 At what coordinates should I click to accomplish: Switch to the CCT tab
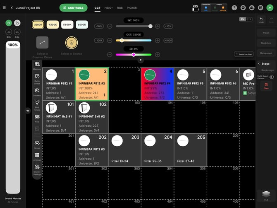(97, 8)
